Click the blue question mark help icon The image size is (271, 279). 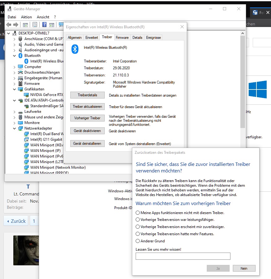[x=44, y=25]
